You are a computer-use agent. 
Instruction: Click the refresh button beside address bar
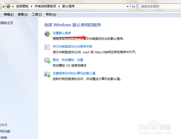(x=133, y=6)
